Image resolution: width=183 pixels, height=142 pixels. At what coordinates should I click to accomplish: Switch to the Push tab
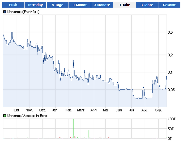tap(13, 5)
